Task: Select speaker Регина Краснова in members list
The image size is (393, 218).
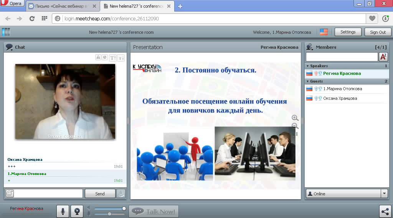Action: [347, 73]
